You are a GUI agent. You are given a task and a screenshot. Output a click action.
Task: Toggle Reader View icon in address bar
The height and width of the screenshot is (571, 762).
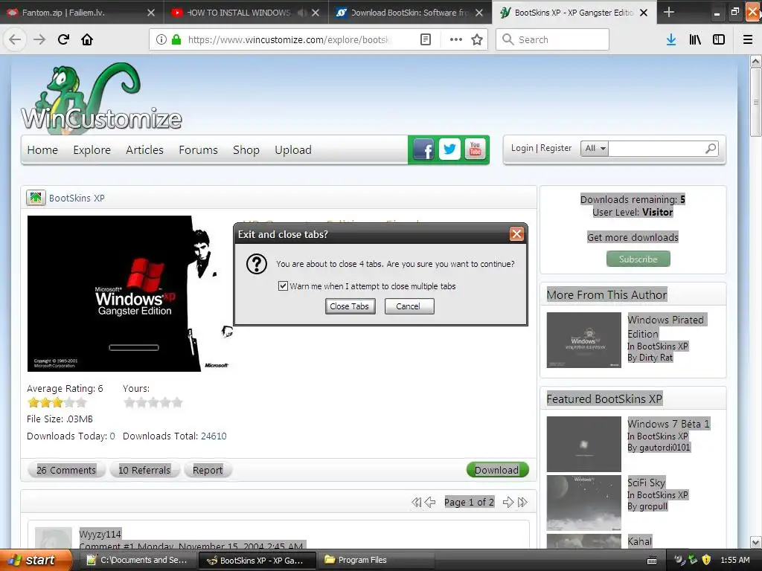pos(425,39)
